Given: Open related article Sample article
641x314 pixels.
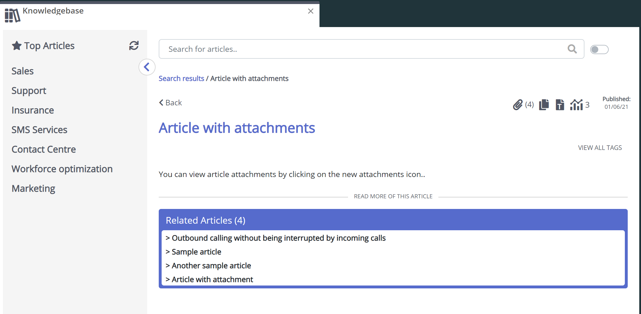Looking at the screenshot, I should coord(196,252).
